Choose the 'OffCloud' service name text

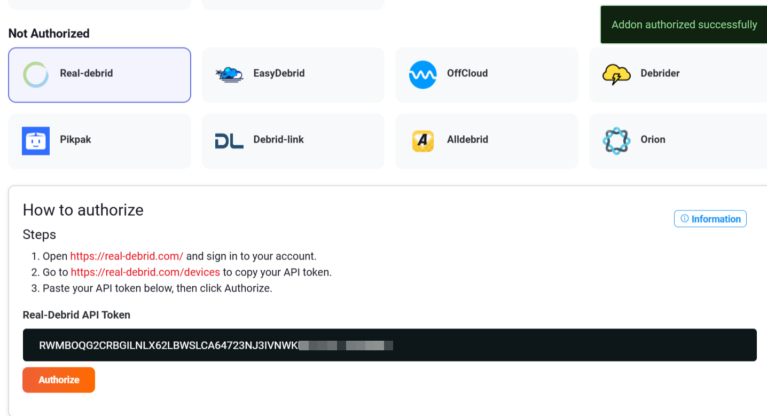point(467,73)
